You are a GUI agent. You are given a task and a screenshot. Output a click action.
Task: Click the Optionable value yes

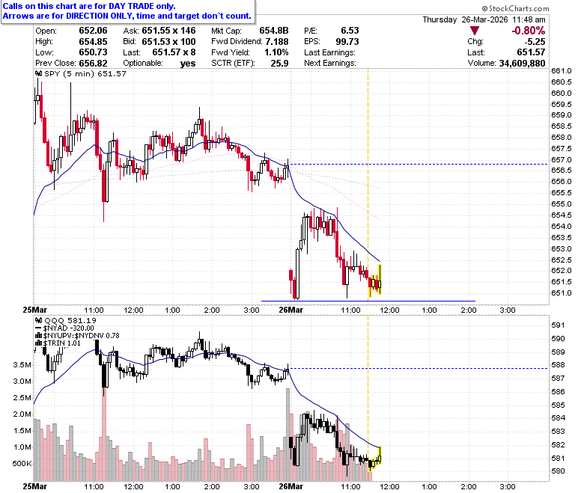[188, 64]
